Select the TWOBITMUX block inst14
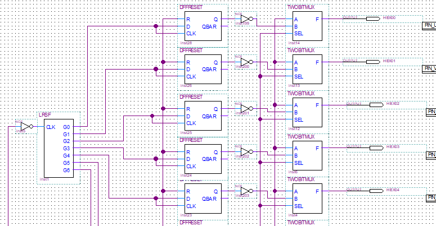Viewport: 436px width, 226px height. click(x=305, y=26)
